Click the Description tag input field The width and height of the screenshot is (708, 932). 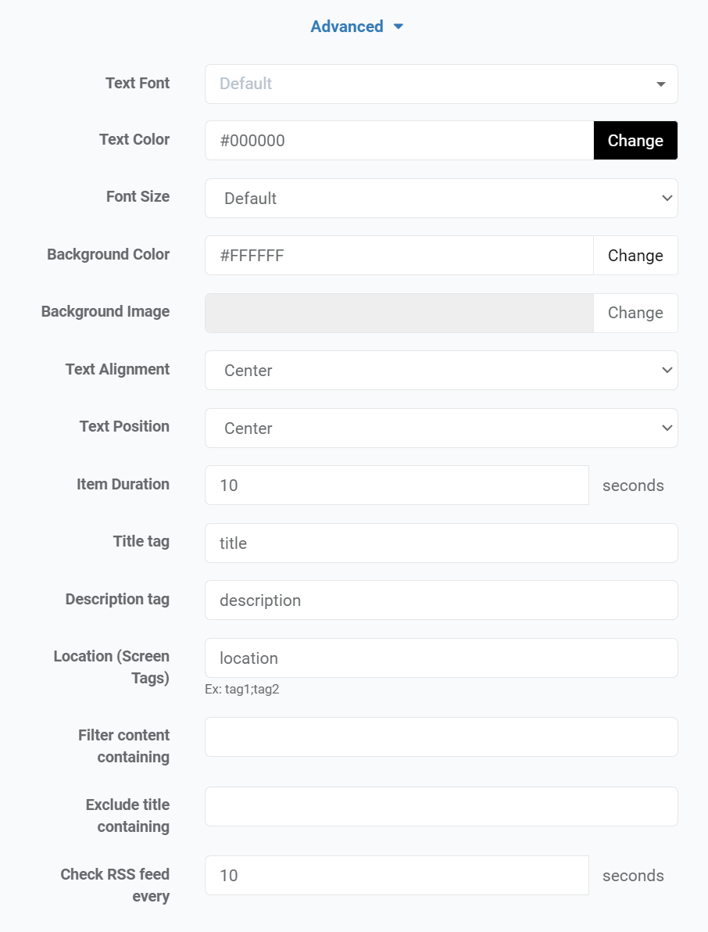[x=442, y=600]
